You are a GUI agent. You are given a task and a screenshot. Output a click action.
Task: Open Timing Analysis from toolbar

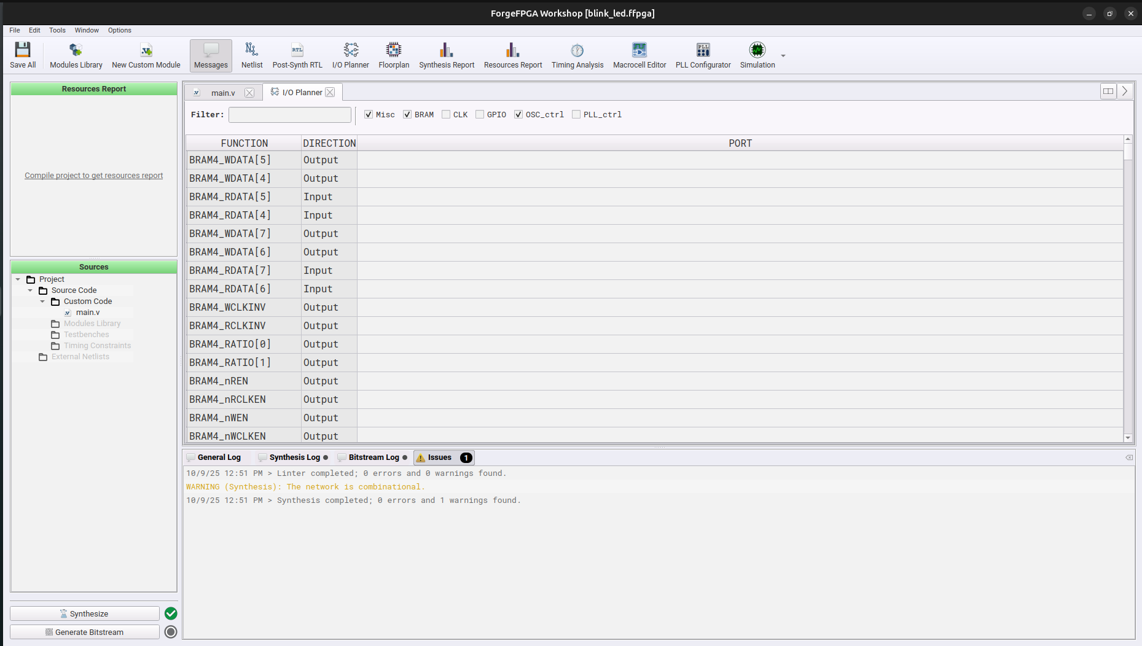tap(577, 55)
